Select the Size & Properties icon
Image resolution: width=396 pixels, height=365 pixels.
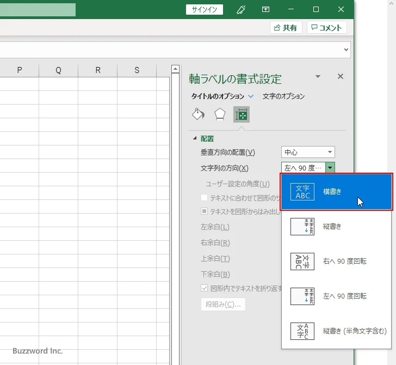242,114
